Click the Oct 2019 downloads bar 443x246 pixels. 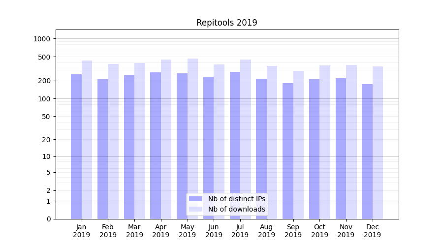pyautogui.click(x=325, y=142)
